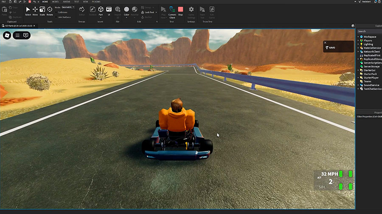
Task: Expand the SoundService tree node
Action: (358, 85)
